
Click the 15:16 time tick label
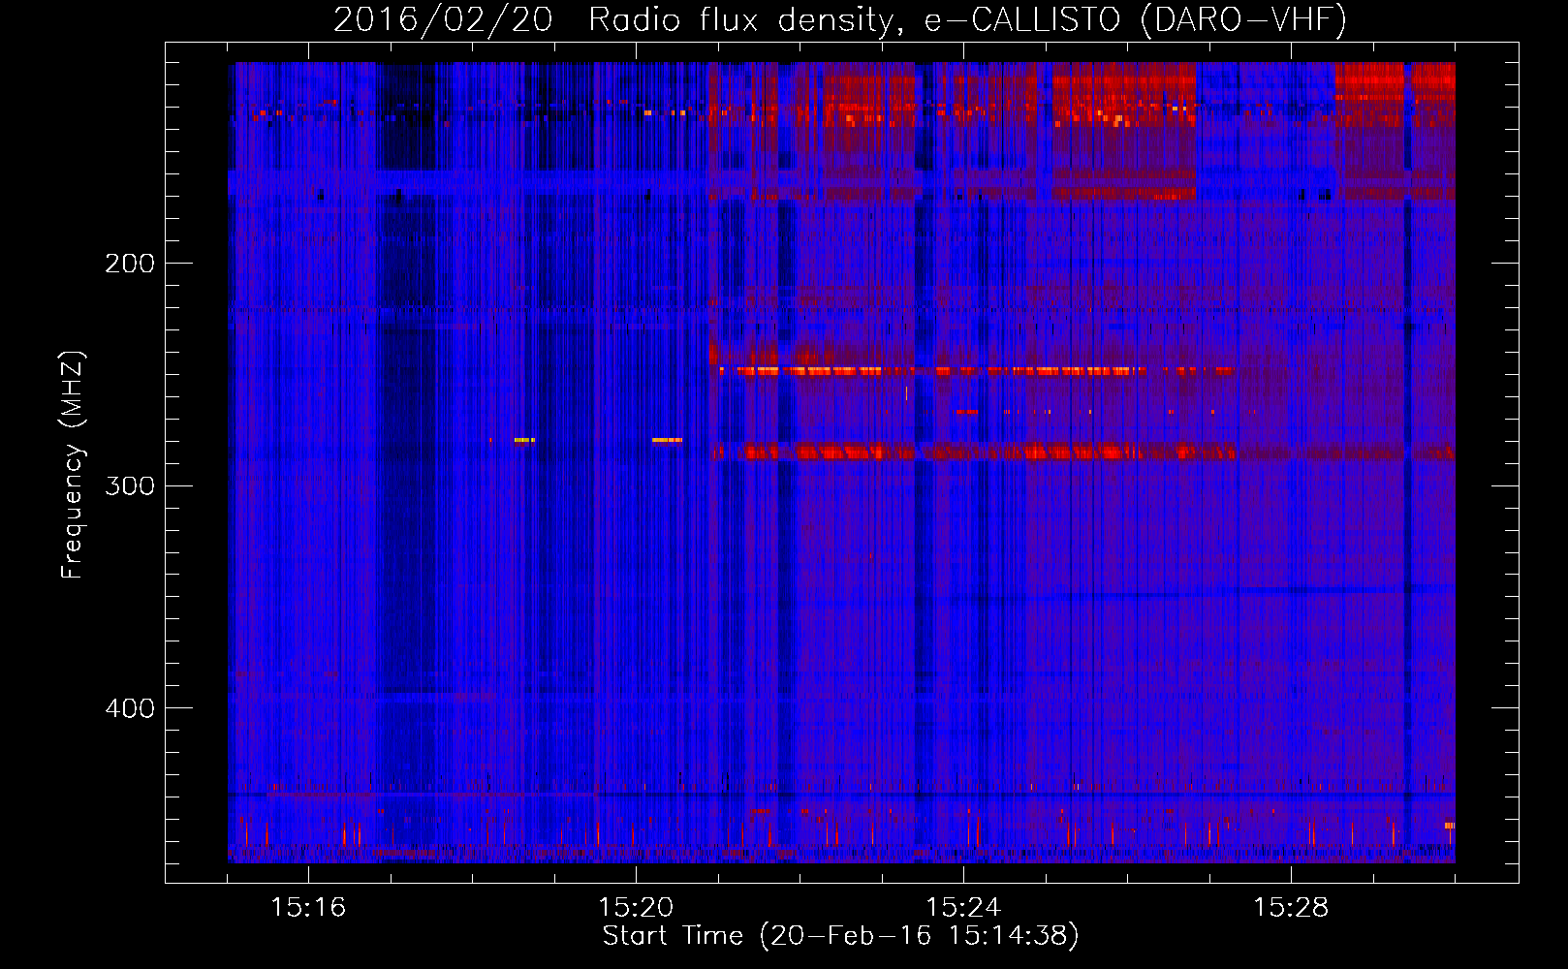pyautogui.click(x=308, y=908)
